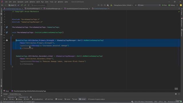The width and height of the screenshot is (183, 103).
Task: Close the AuraAbilitySystemComponent.cpp tab
Action: (x=89, y=9)
